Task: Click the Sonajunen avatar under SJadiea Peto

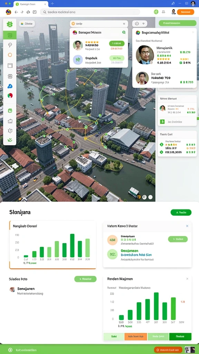Action: (12, 289)
